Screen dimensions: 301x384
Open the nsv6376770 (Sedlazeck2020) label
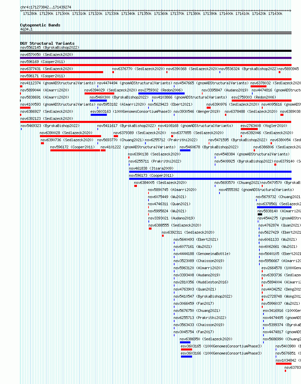coord(138,69)
